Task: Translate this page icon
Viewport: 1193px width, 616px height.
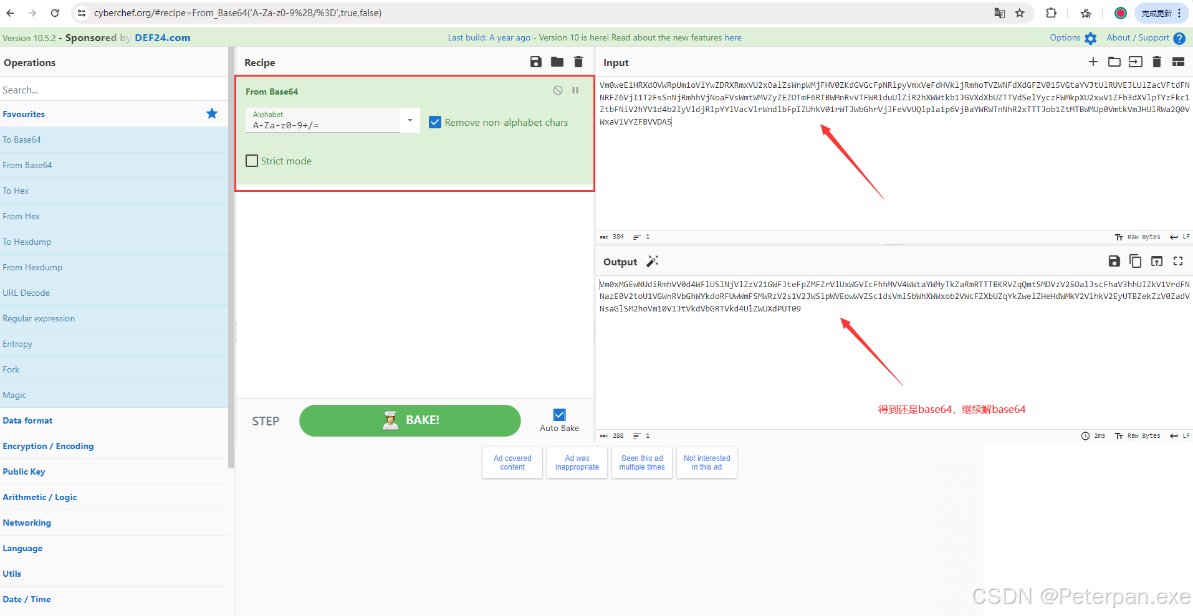Action: 1000,12
